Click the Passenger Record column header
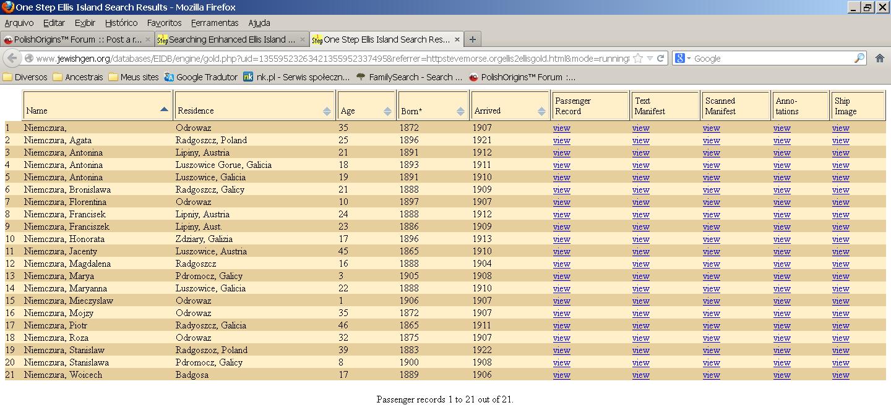The width and height of the screenshot is (891, 413). 590,106
